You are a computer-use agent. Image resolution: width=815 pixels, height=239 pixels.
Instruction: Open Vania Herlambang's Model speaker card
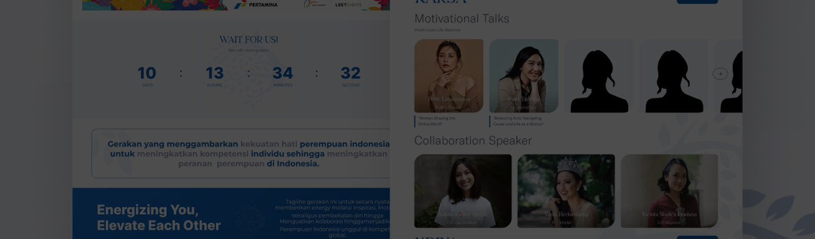tap(566, 191)
